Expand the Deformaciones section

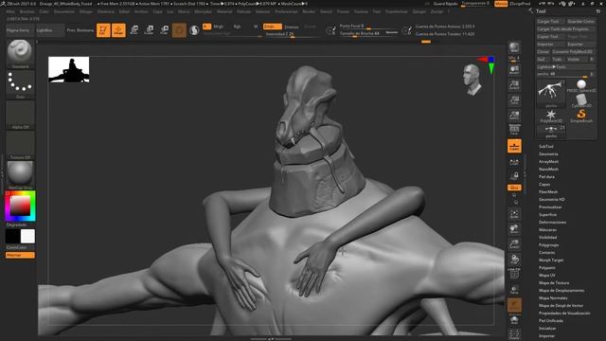click(x=552, y=223)
